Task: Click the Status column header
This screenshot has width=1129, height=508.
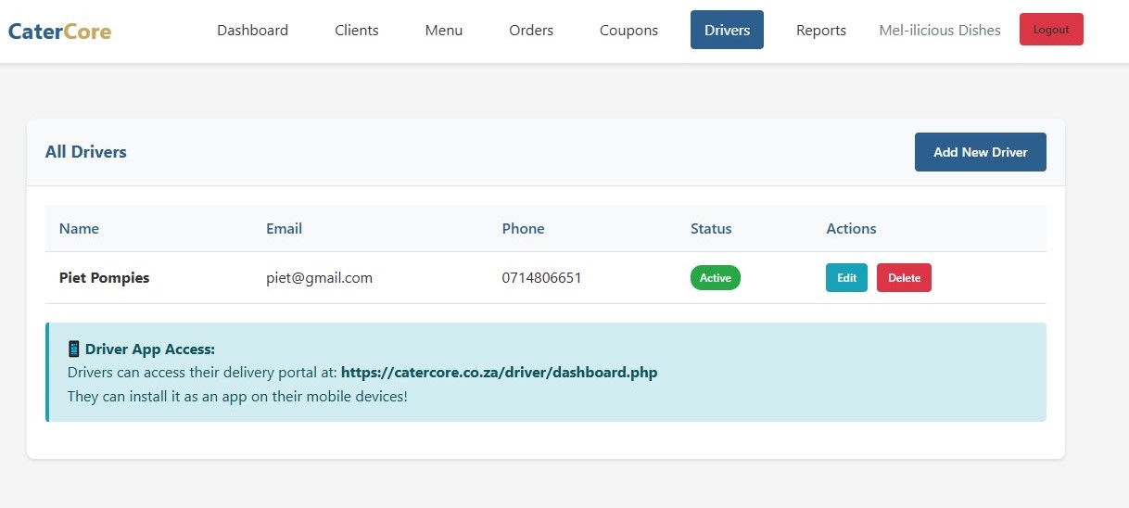Action: (711, 229)
